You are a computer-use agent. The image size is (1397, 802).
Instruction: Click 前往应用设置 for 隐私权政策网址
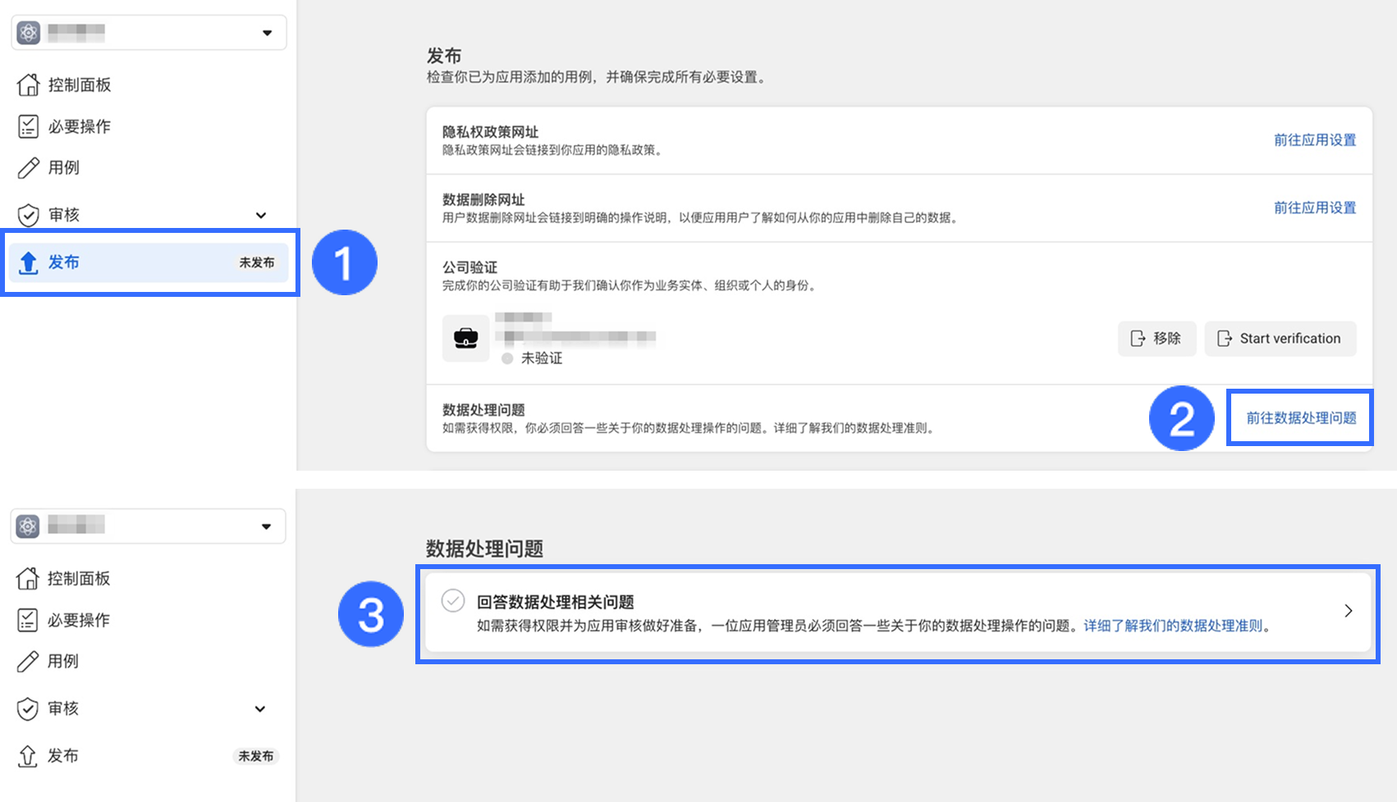(x=1315, y=140)
